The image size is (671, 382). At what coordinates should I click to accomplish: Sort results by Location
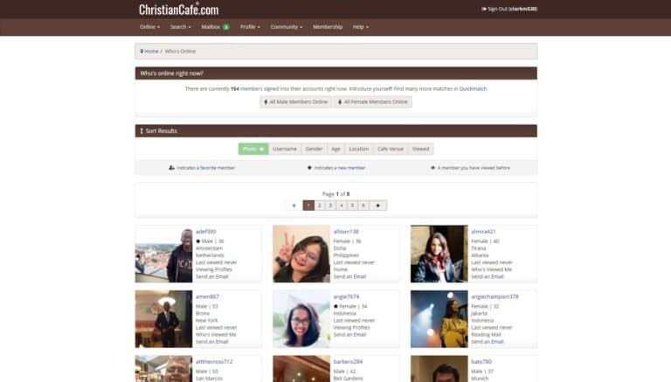pyautogui.click(x=358, y=149)
